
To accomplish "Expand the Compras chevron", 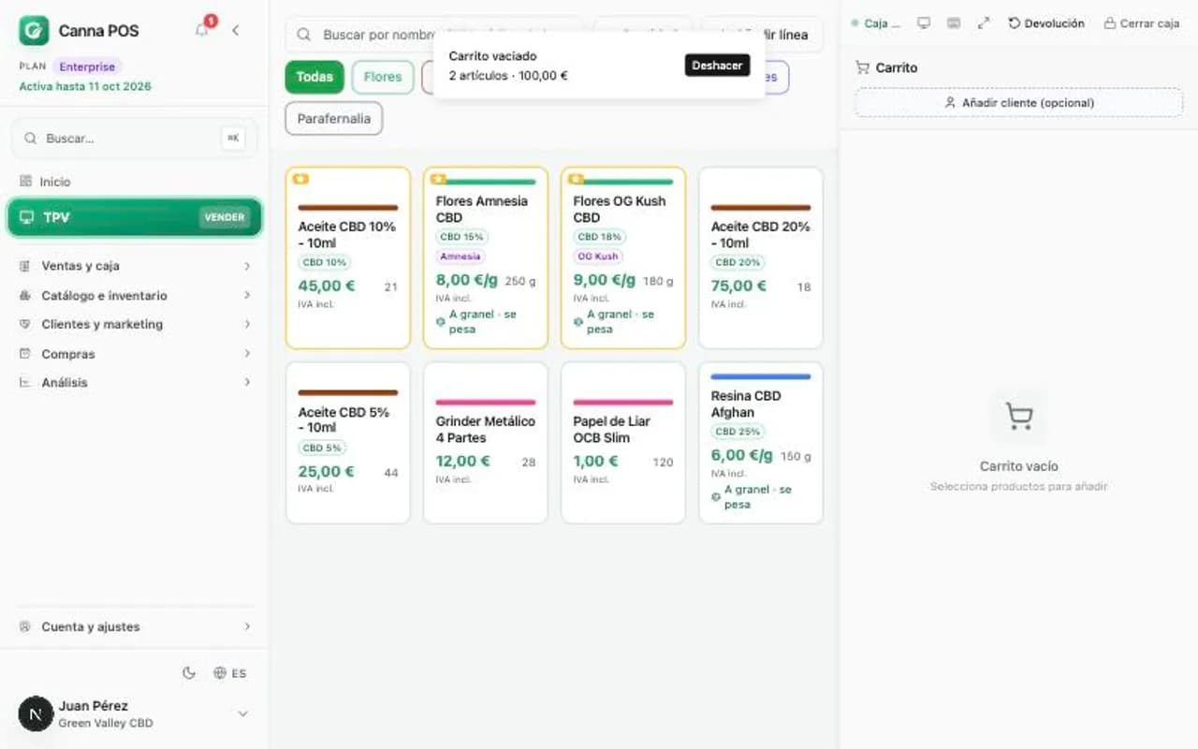I will click(x=247, y=354).
